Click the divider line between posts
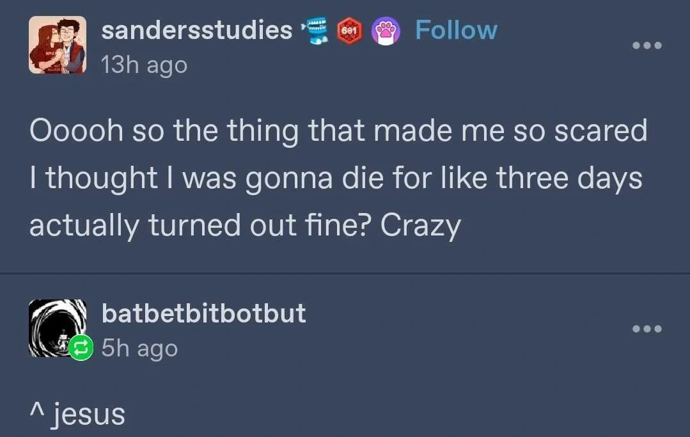The image size is (690, 437). [x=345, y=273]
